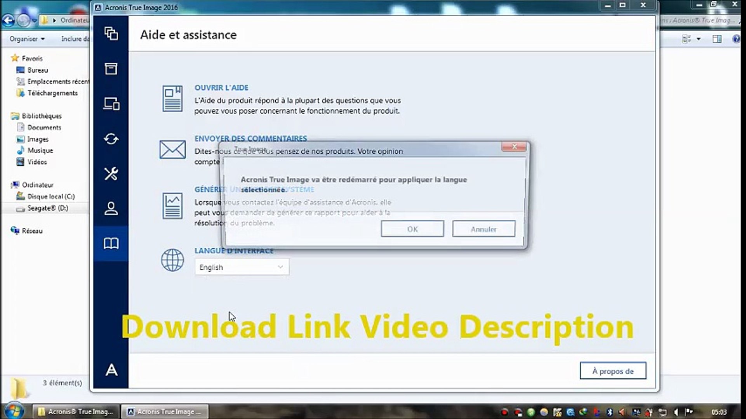The height and width of the screenshot is (419, 746).
Task: Open the Sync section in sidebar
Action: pyautogui.click(x=111, y=139)
